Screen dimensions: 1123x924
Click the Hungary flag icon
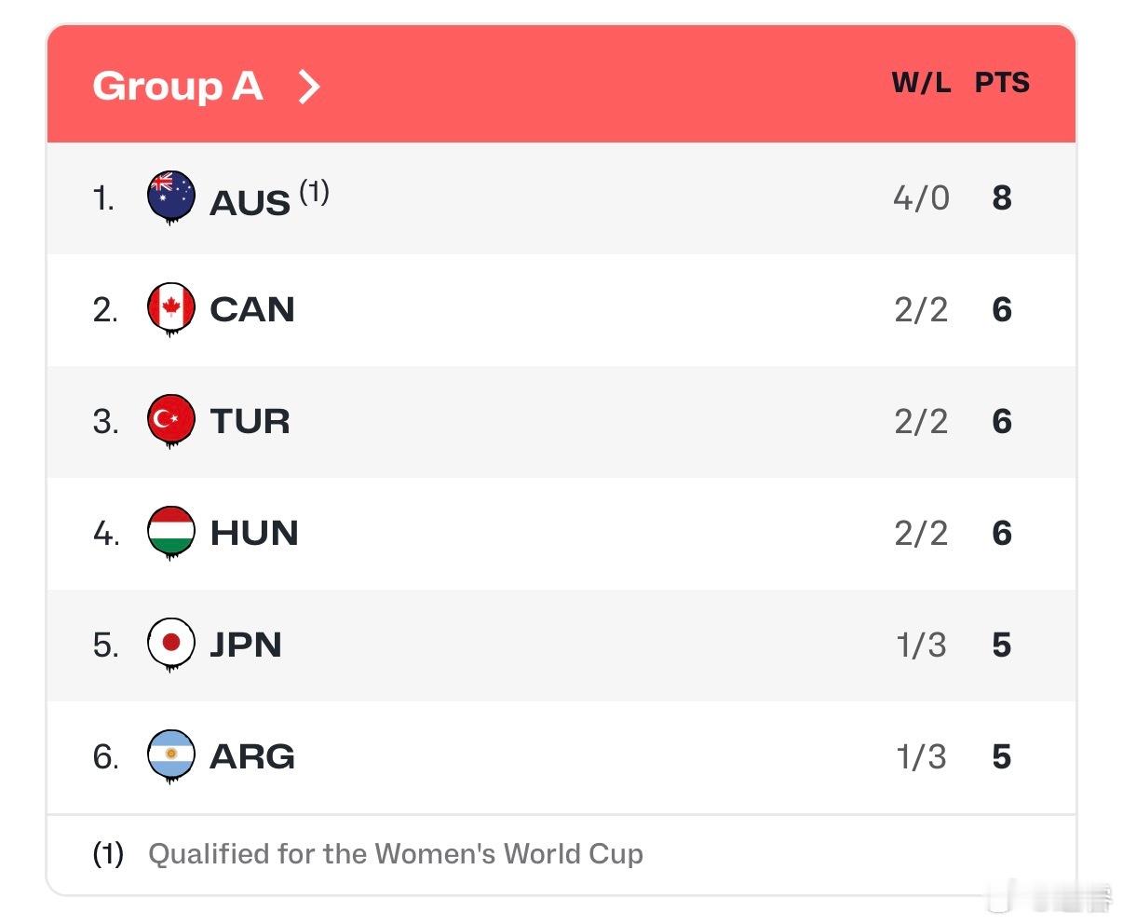tap(171, 532)
